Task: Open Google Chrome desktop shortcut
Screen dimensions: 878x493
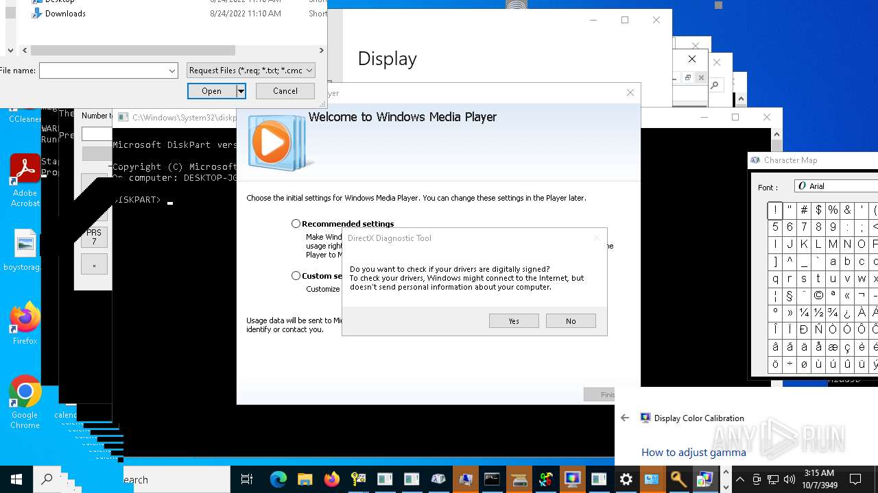Action: (25, 402)
